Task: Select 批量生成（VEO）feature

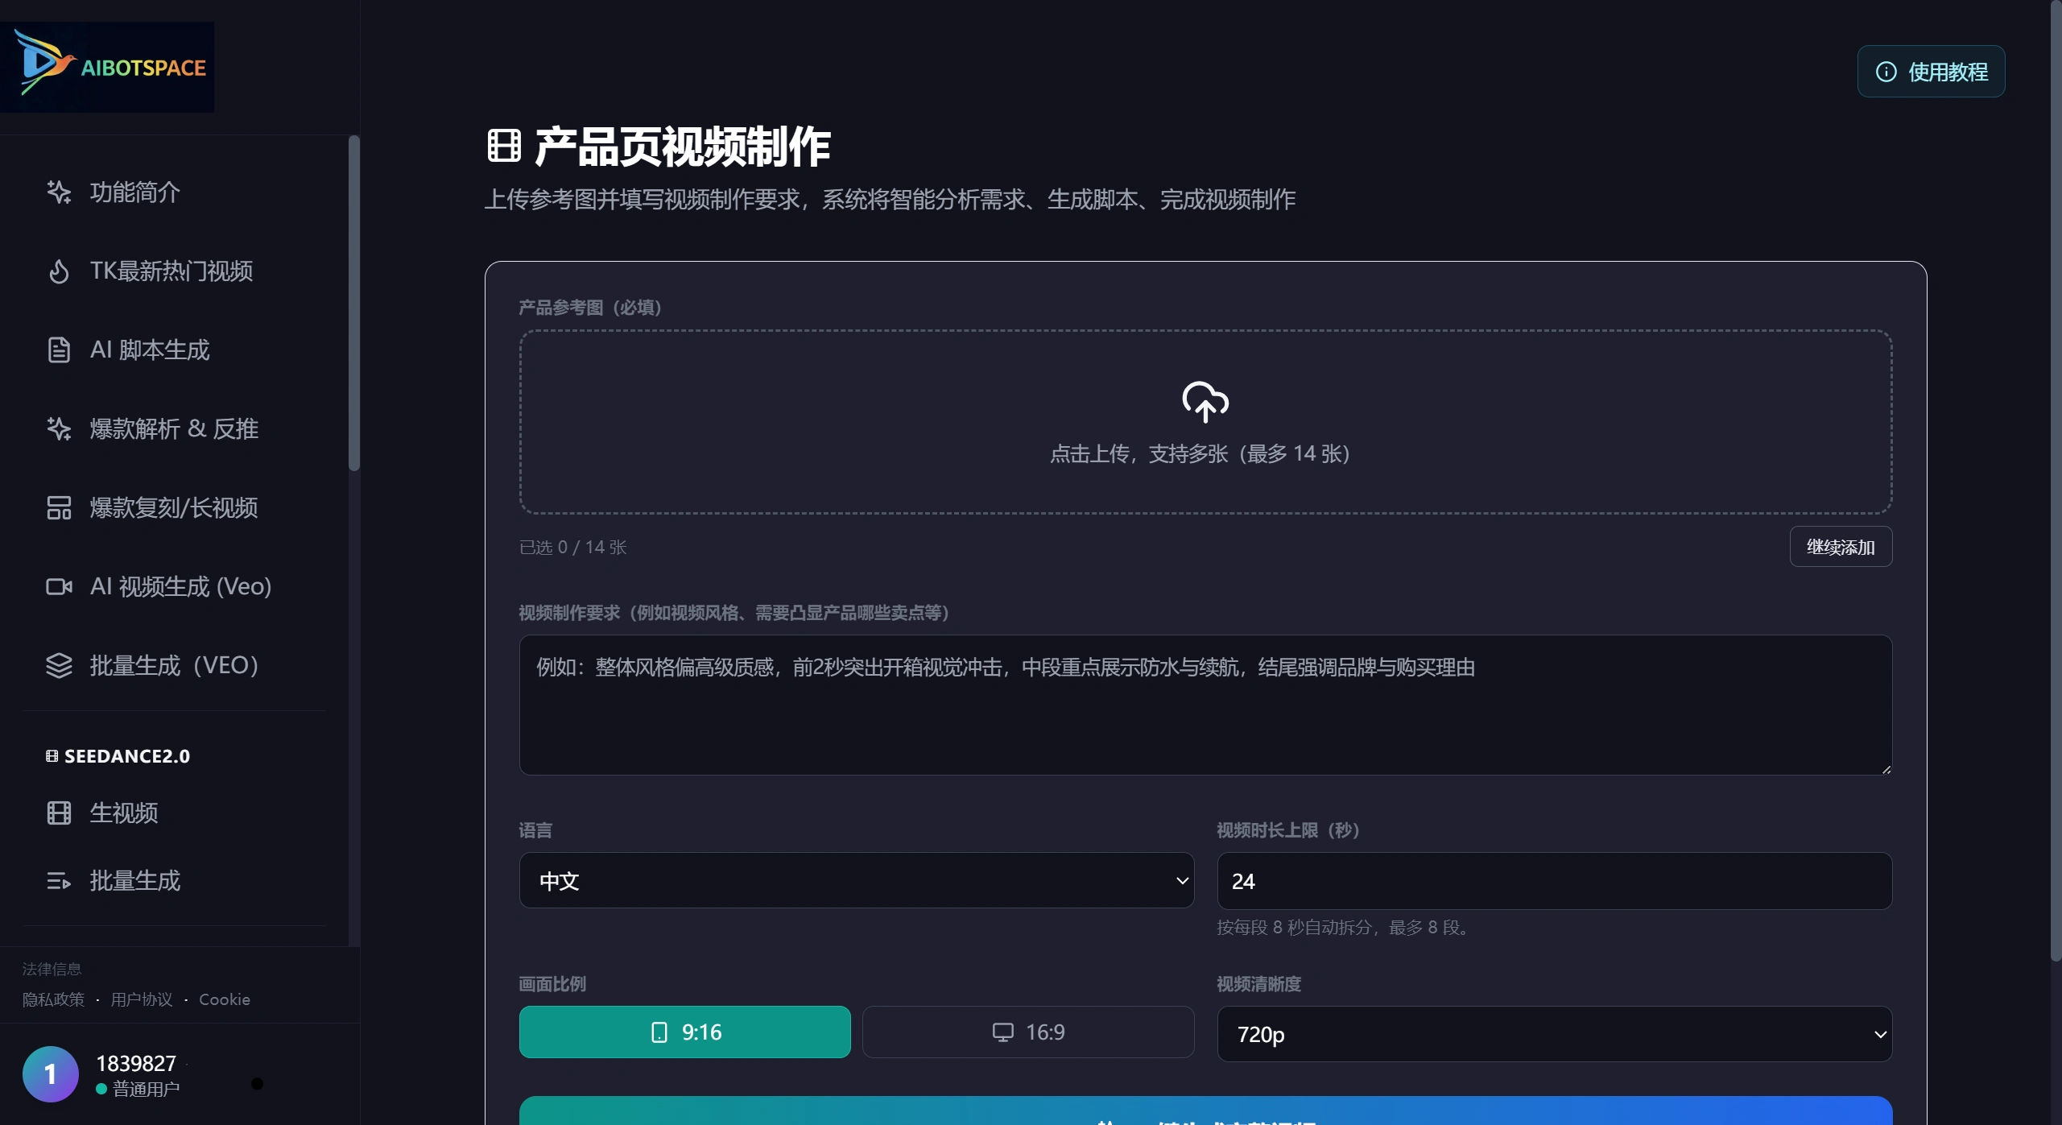Action: click(173, 665)
